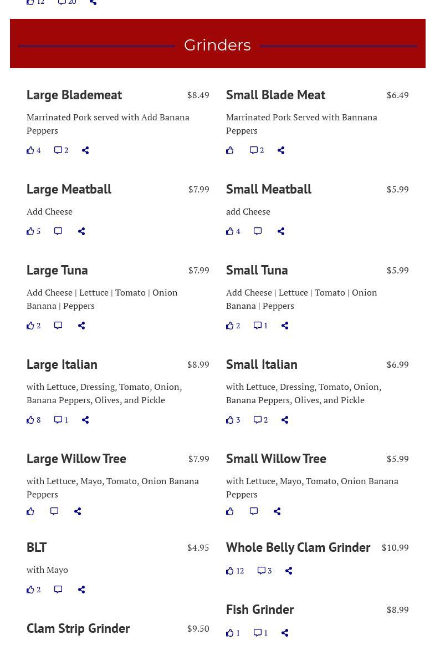Like the Large Blademeat grinder

point(34,150)
